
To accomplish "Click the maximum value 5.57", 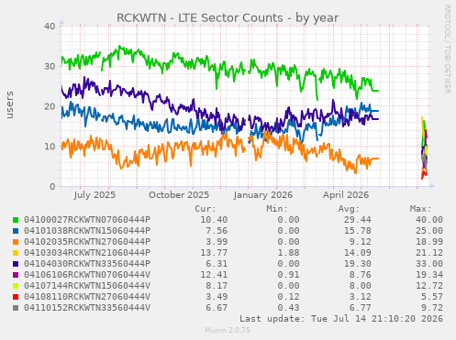I will point(432,297).
